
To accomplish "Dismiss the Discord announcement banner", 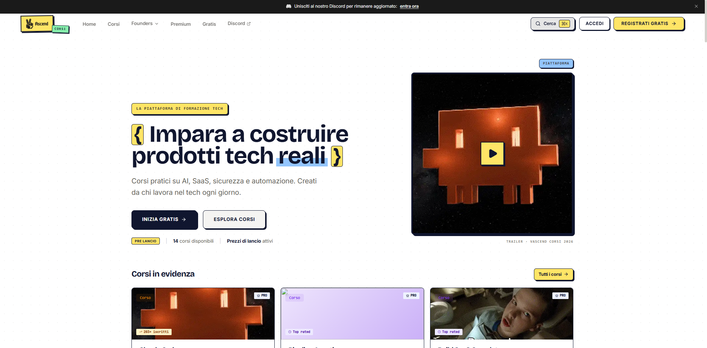I will coord(696,6).
